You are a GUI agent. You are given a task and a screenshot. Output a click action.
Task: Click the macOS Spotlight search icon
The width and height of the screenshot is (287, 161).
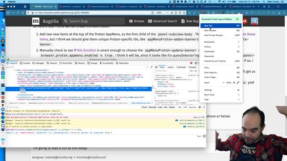pyautogui.click(x=264, y=2)
